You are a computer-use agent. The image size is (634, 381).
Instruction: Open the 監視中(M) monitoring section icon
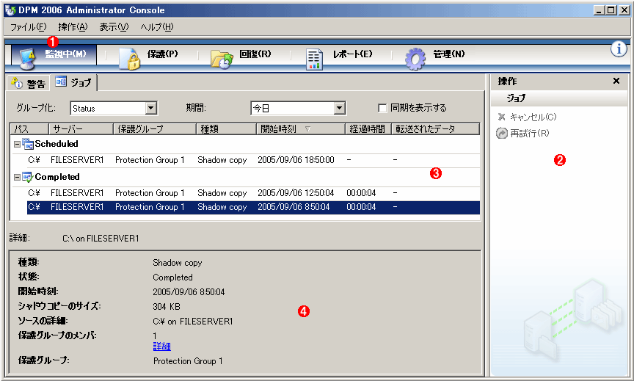pyautogui.click(x=27, y=57)
